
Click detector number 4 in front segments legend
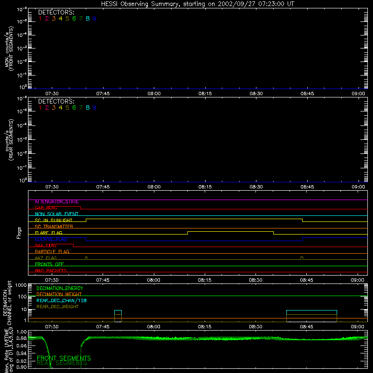[61, 19]
